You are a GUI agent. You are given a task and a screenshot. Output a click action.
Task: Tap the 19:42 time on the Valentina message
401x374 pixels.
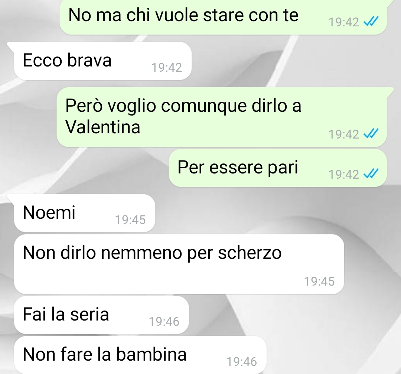click(x=344, y=134)
